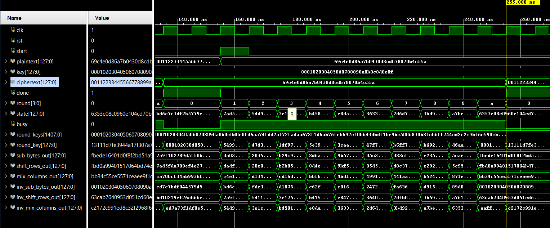This screenshot has height=228, width=550.
Task: Click the state bus icon
Action: (x=13, y=114)
